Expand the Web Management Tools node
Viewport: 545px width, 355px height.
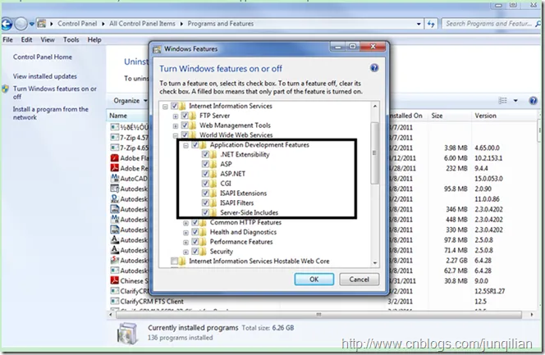click(175, 126)
